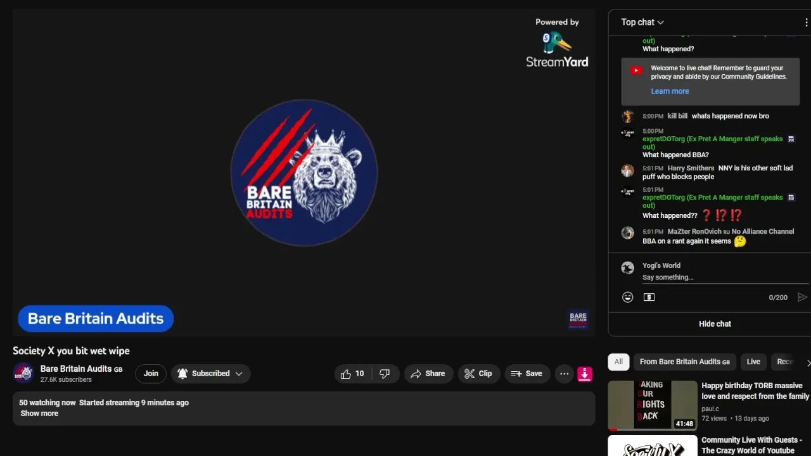Open Harry Smithers username in chat

click(x=691, y=168)
